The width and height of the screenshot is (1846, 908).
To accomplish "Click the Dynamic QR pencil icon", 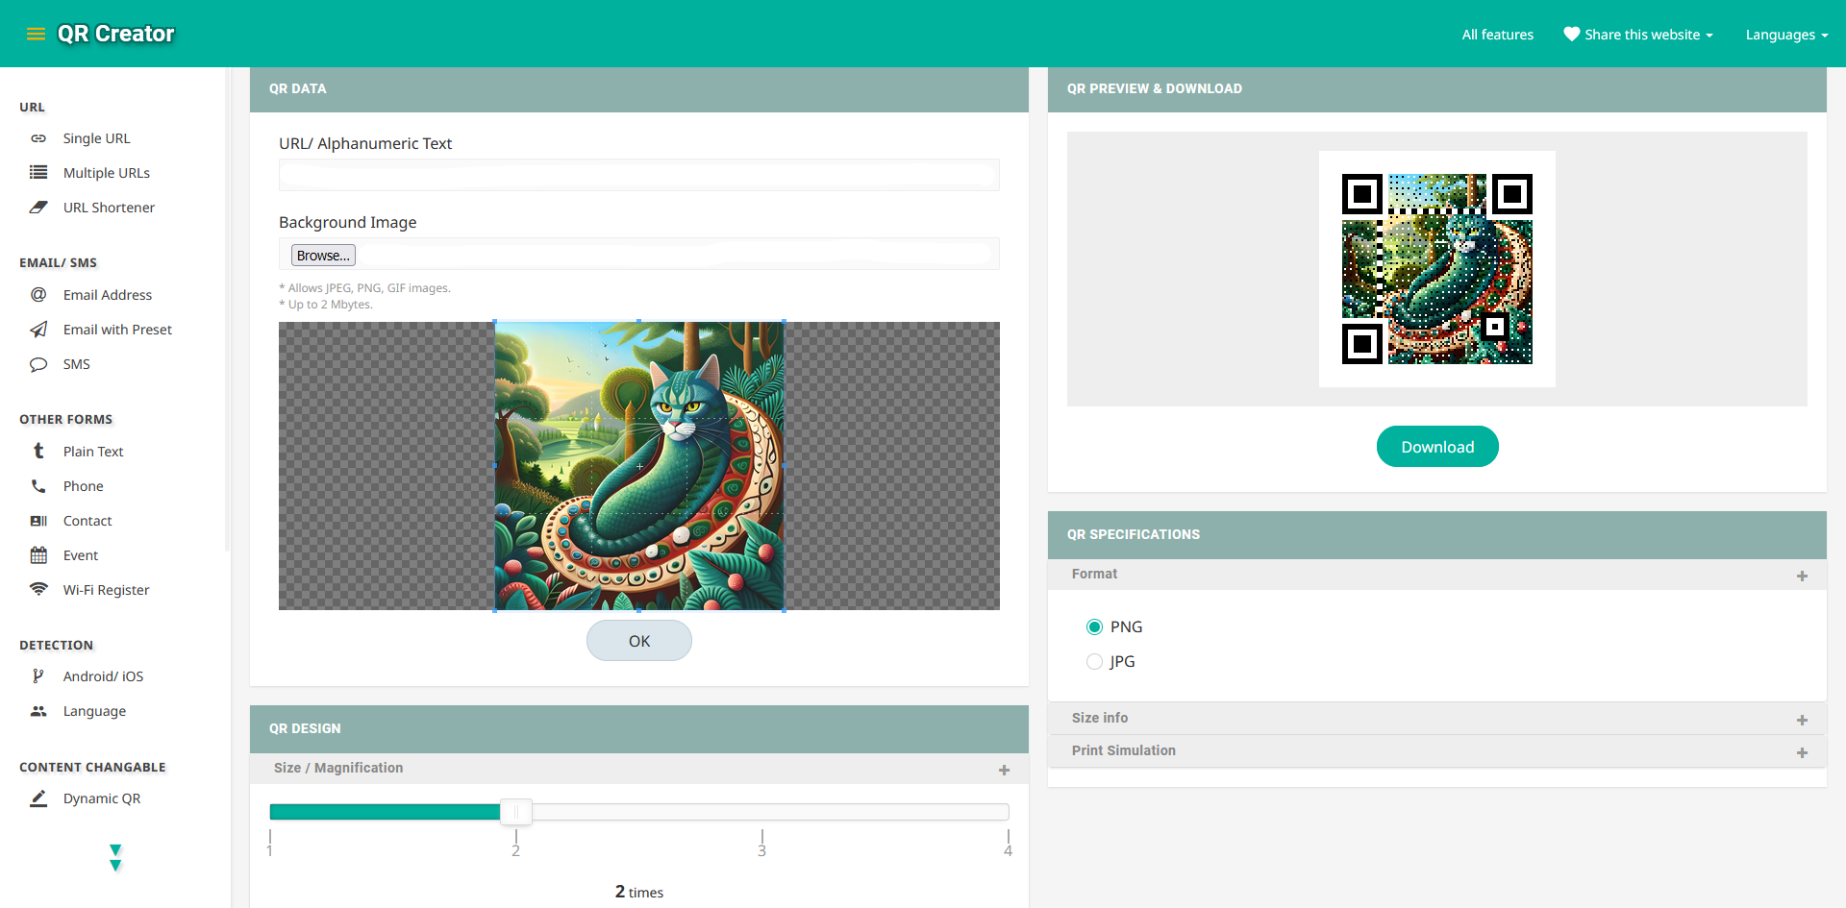I will (38, 798).
